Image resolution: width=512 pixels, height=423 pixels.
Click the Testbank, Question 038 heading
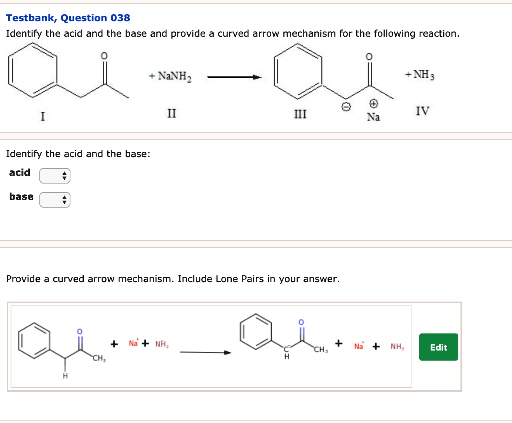(x=67, y=18)
